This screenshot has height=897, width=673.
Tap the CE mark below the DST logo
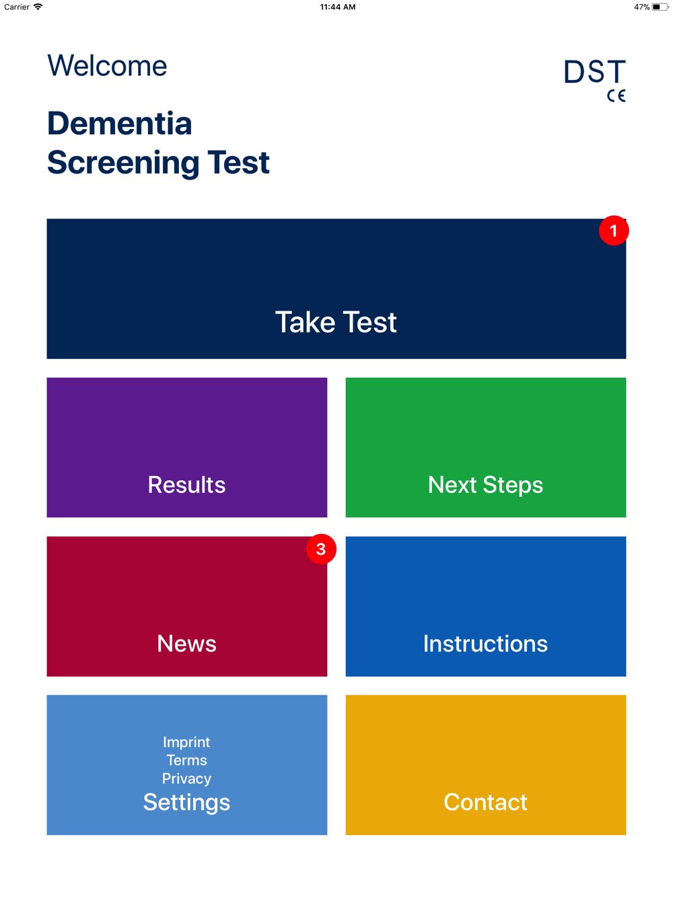[616, 95]
